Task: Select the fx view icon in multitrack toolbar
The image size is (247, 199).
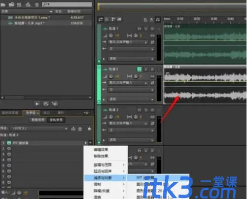Action: [x=107, y=19]
